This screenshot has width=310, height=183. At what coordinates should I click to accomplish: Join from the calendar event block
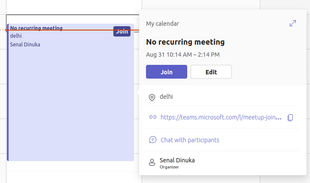pyautogui.click(x=122, y=31)
